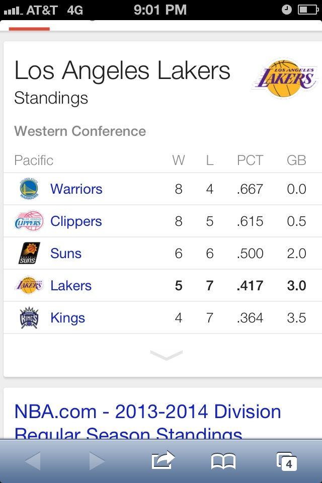Screen dimensions: 322x483
Task: Tap the clock status bar icon
Action: coord(287,10)
